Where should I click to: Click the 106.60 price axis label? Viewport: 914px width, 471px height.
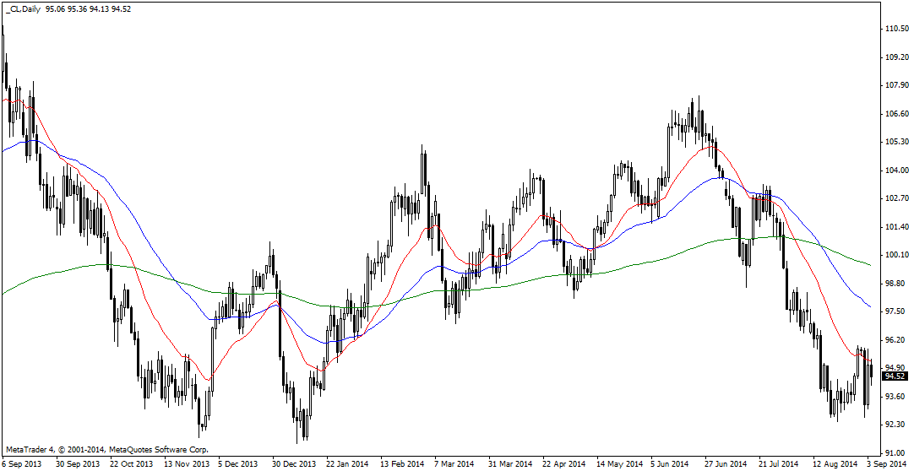tap(896, 113)
